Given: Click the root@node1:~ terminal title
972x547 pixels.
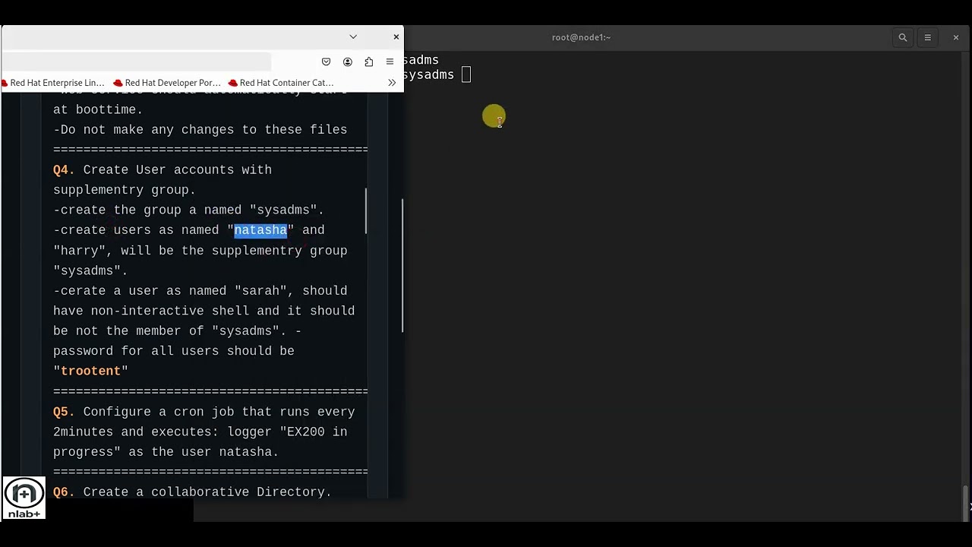Looking at the screenshot, I should point(581,37).
